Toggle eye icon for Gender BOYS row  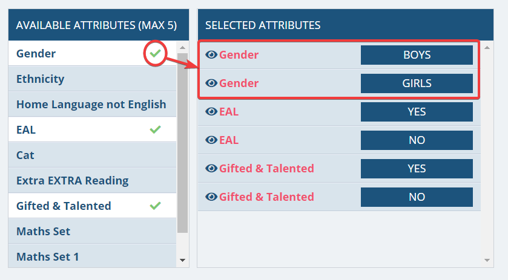pyautogui.click(x=211, y=54)
